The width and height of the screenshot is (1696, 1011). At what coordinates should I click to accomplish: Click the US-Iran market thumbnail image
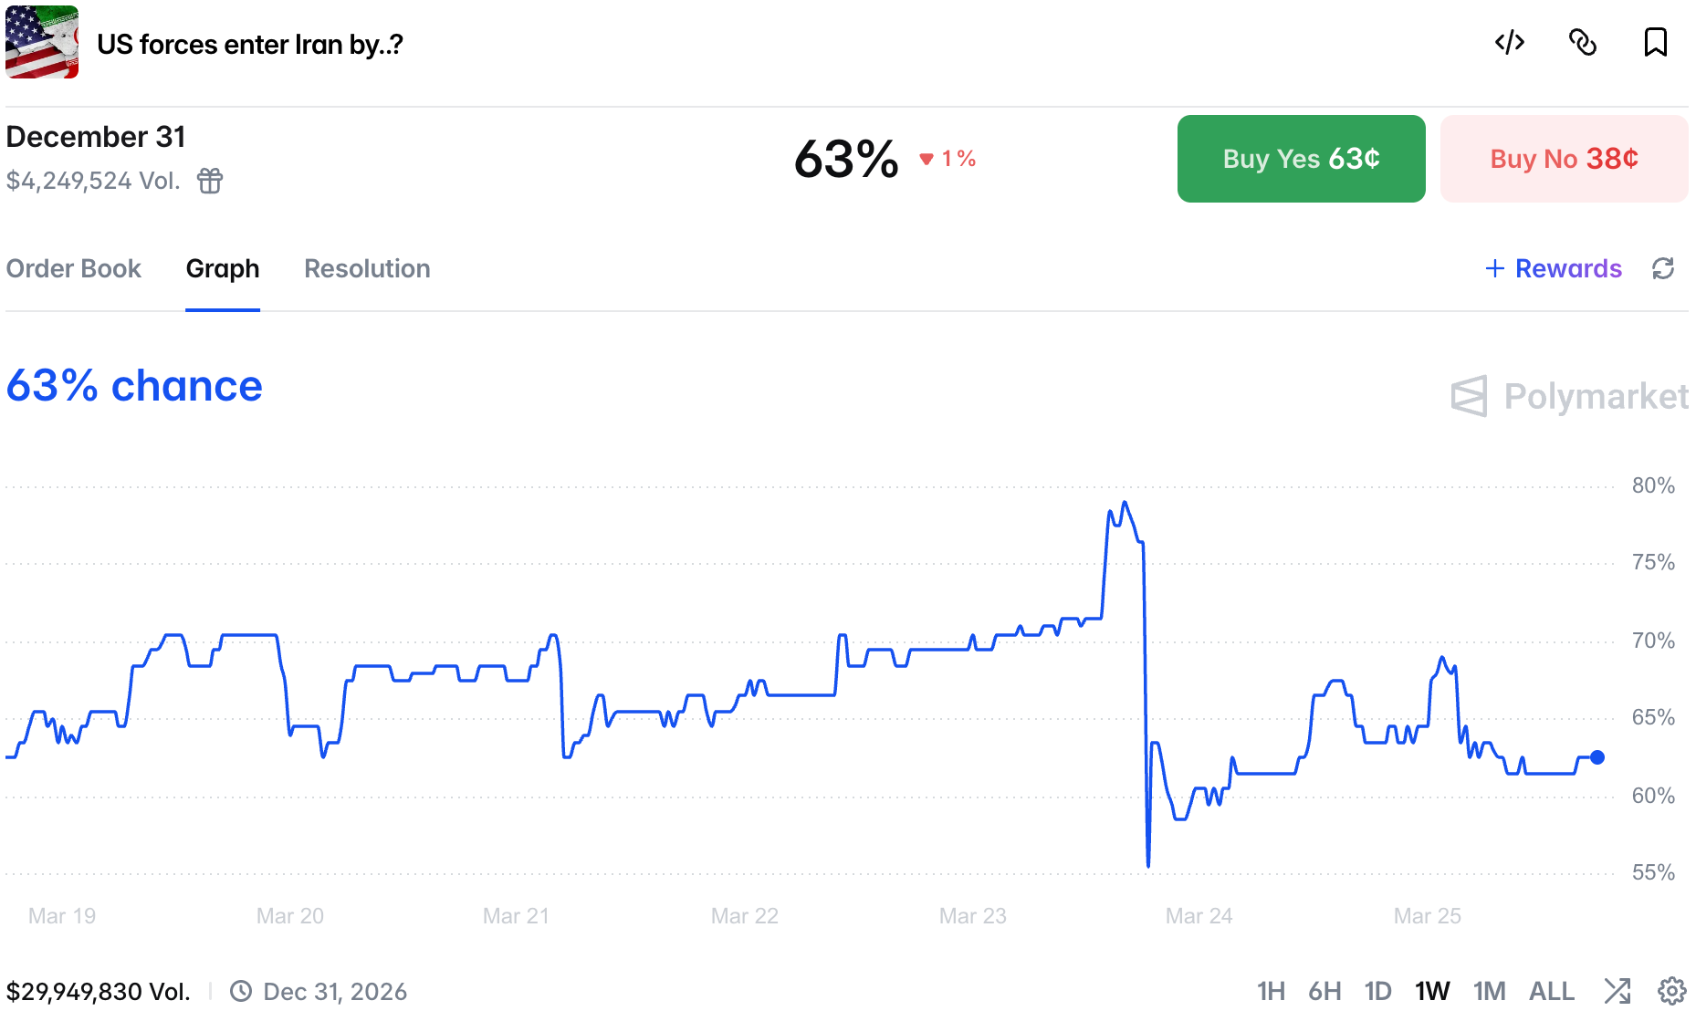[x=42, y=43]
